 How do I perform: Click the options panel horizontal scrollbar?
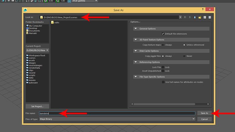[x=164, y=104]
